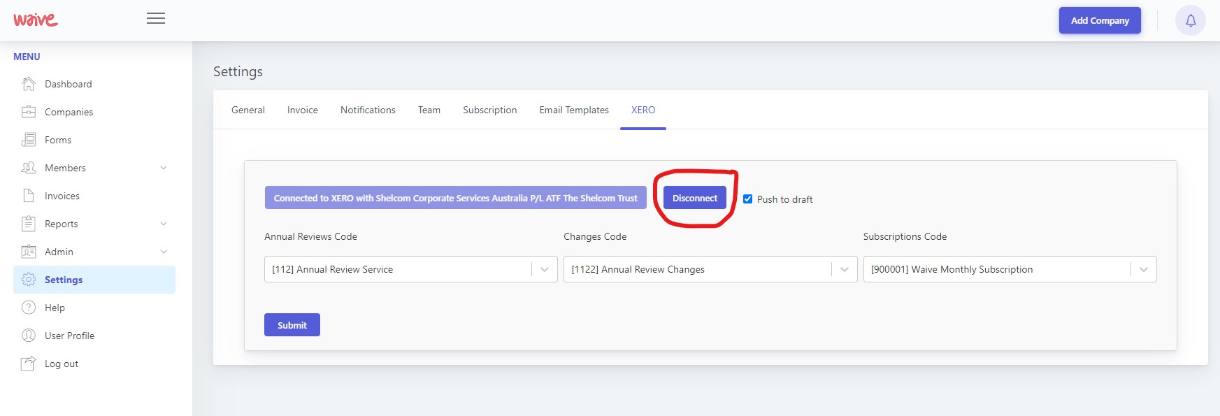This screenshot has height=416, width=1220.
Task: Click the Submit button
Action: [x=292, y=325]
